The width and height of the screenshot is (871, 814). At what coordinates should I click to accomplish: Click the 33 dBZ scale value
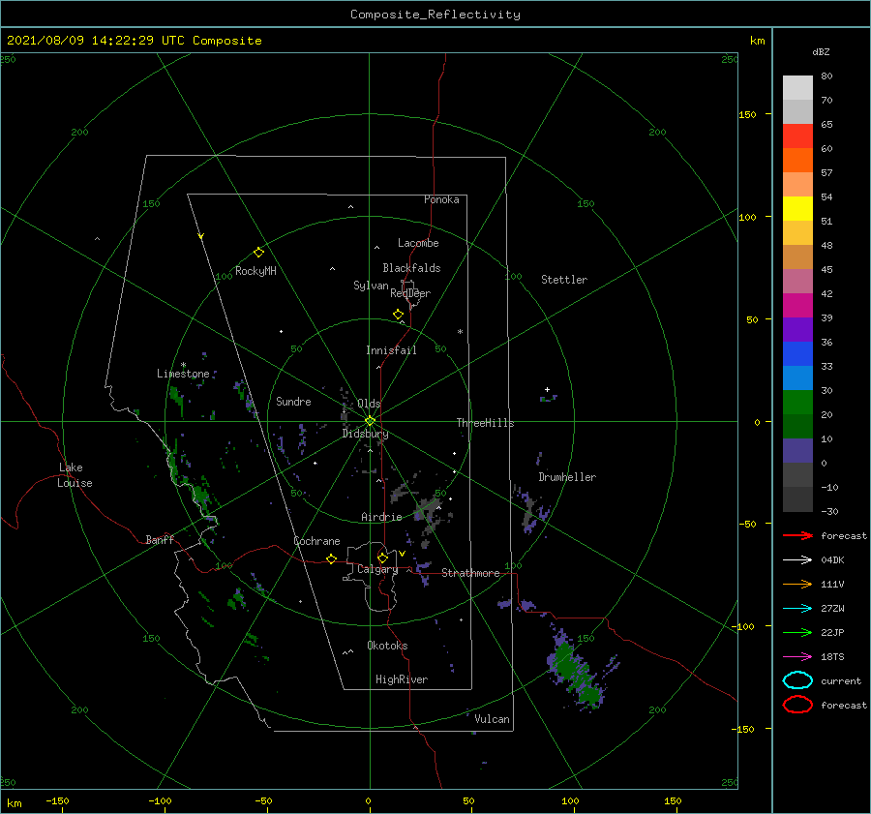tap(827, 366)
